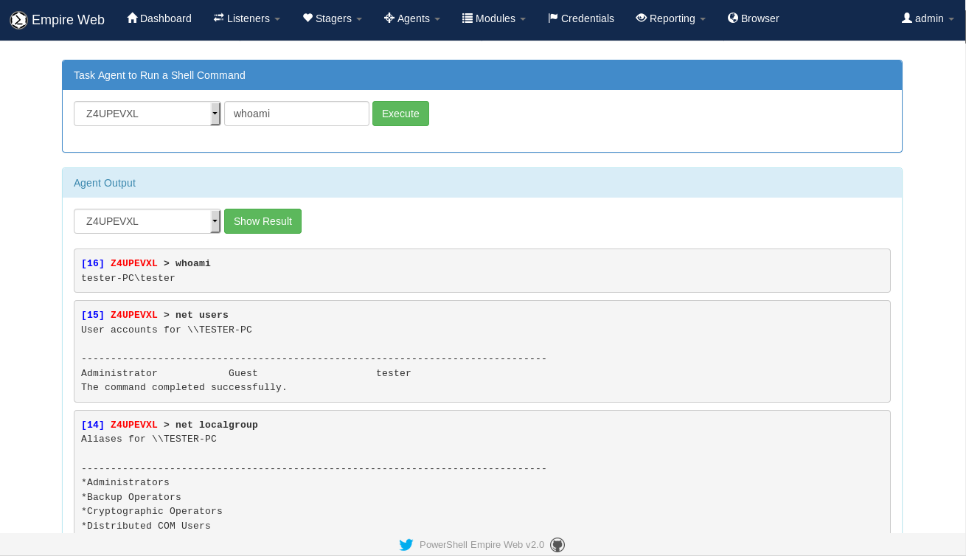The height and width of the screenshot is (556, 966).
Task: Open the Twitter bird icon in footer
Action: (406, 545)
